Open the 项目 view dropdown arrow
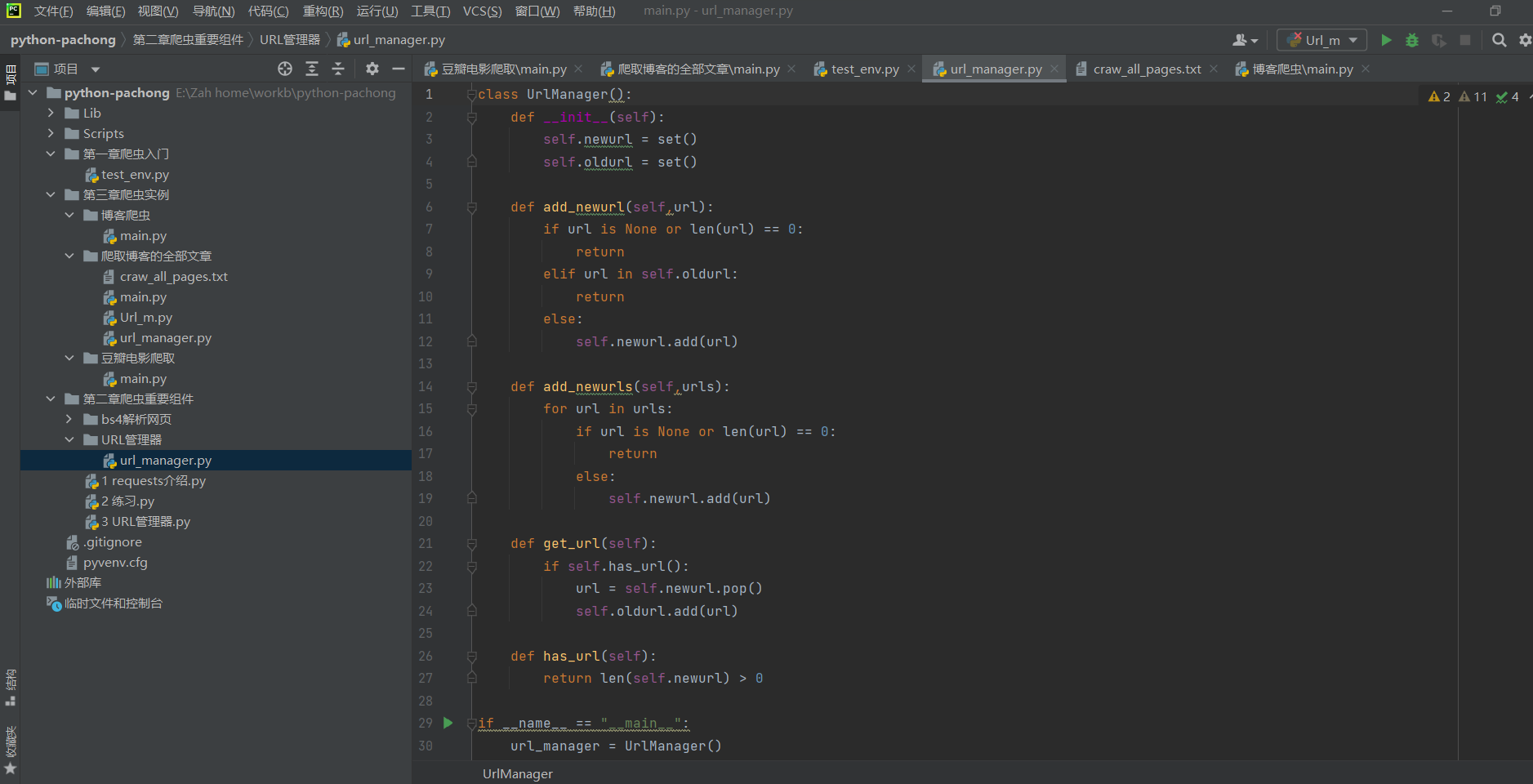Screen dimensions: 1533x784 [x=96, y=69]
